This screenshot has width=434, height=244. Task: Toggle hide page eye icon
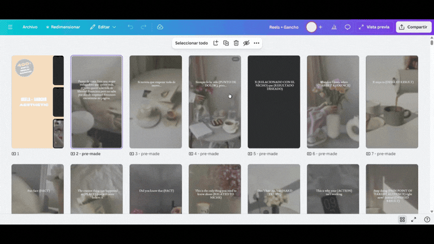(x=246, y=43)
